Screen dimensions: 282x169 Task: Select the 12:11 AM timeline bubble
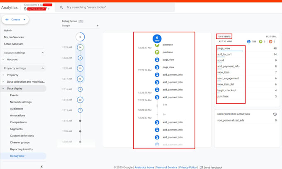pos(80,110)
